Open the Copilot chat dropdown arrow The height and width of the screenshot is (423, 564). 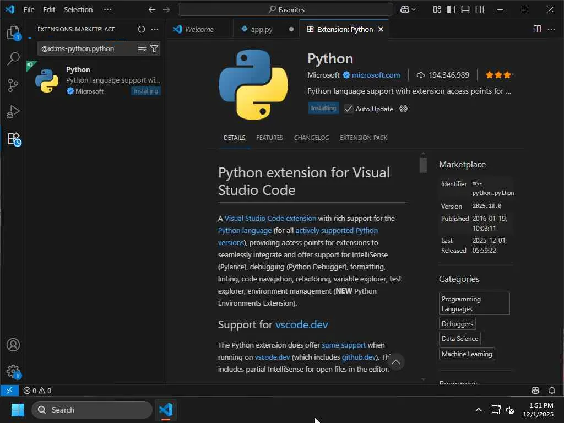point(414,9)
